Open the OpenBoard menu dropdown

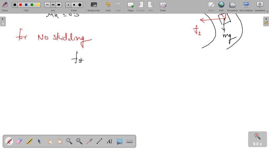(x=267, y=11)
